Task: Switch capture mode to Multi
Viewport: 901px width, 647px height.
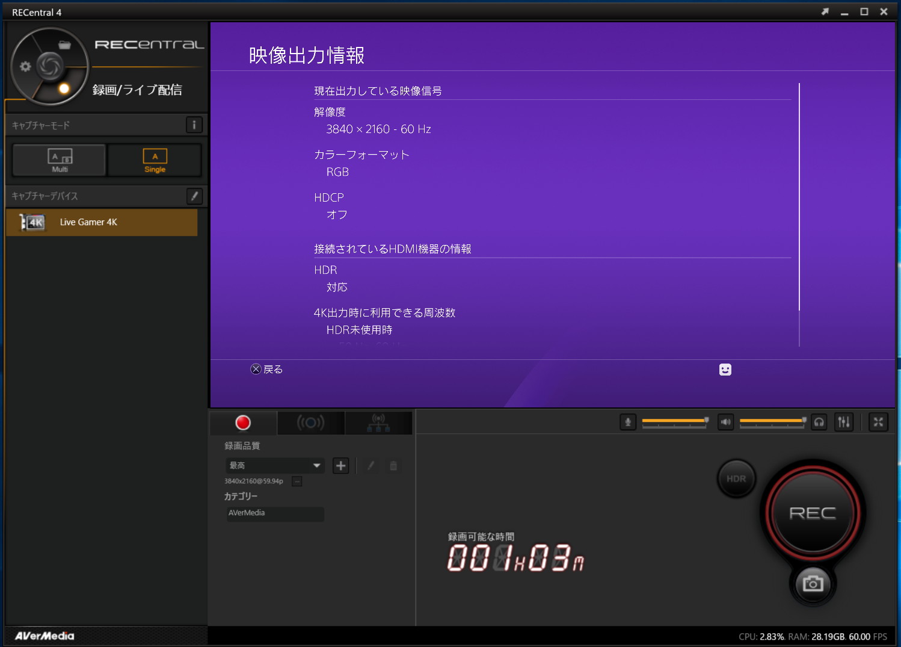Action: (x=60, y=160)
